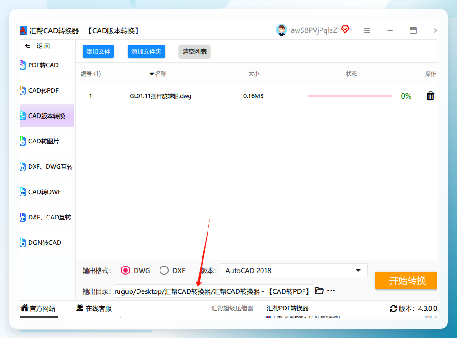Image resolution: width=457 pixels, height=338 pixels.
Task: Delete GL01.11 file with trash icon
Action: tap(430, 96)
